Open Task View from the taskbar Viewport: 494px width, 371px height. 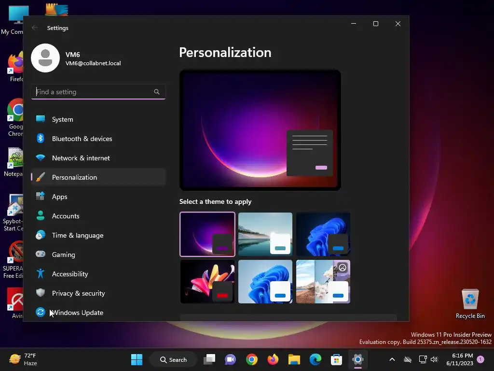[209, 359]
